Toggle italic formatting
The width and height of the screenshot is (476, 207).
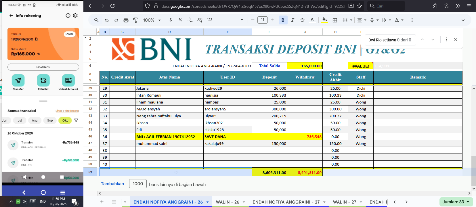pos(293,20)
